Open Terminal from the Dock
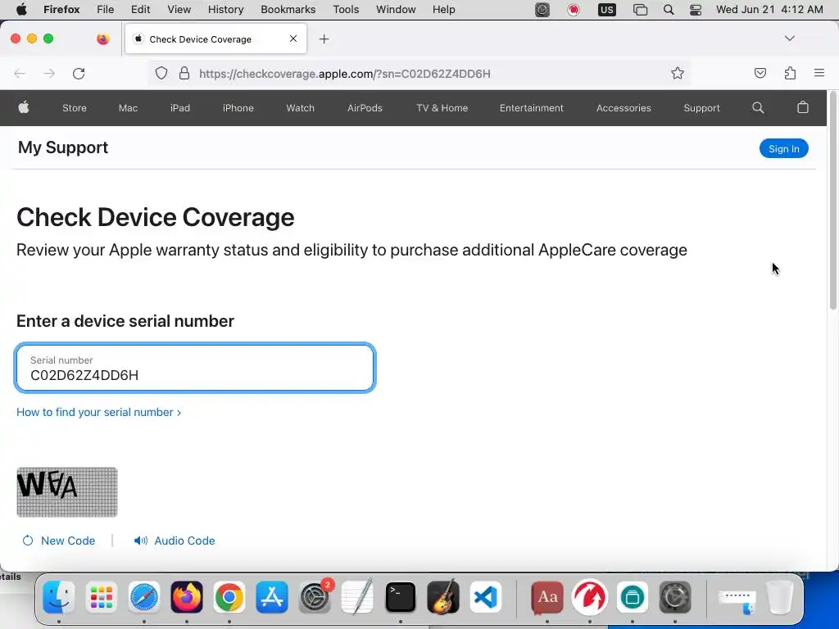Image resolution: width=839 pixels, height=629 pixels. pos(400,597)
